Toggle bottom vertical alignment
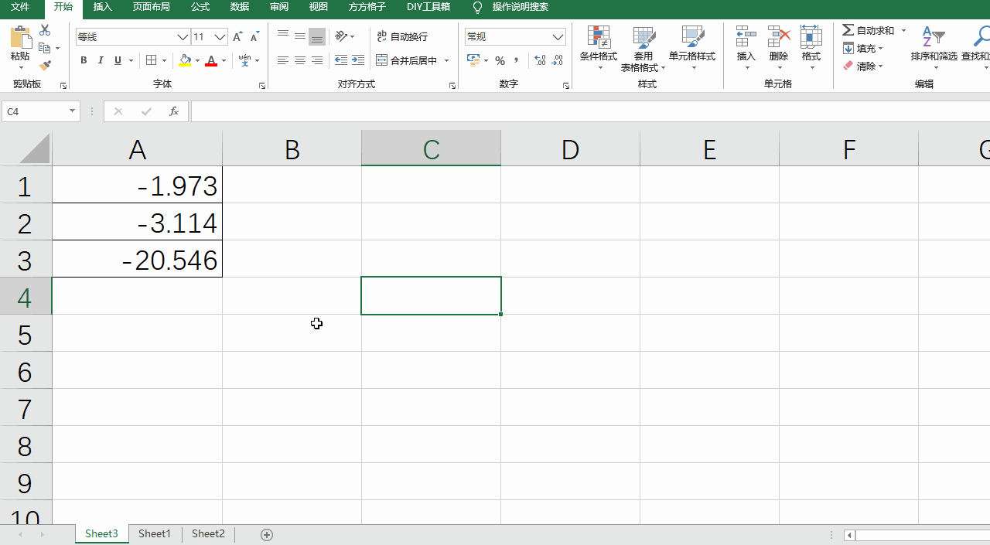The width and height of the screenshot is (990, 545). coord(317,36)
